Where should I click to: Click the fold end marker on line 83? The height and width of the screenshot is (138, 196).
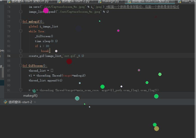click(x=21, y=51)
